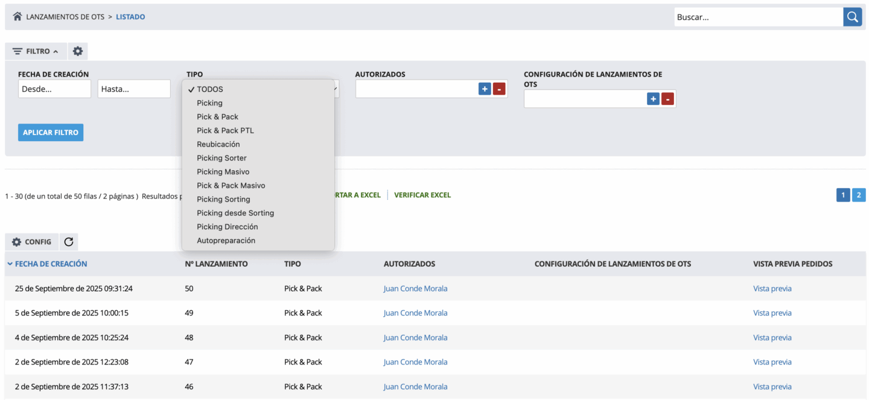Click plus button for Configuración de lanzamientos
Screen dimensions: 869x400
coord(653,99)
